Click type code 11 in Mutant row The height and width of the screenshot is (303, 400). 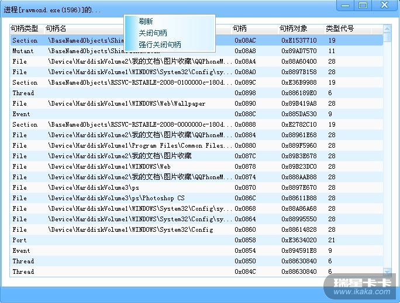(x=332, y=51)
